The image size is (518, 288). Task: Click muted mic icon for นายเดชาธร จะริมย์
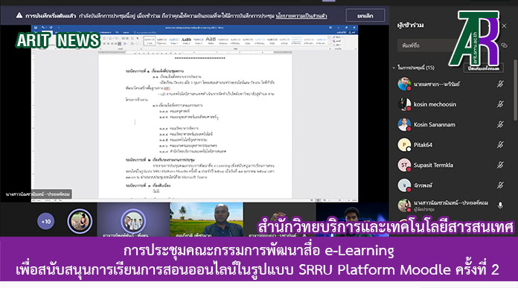(500, 84)
